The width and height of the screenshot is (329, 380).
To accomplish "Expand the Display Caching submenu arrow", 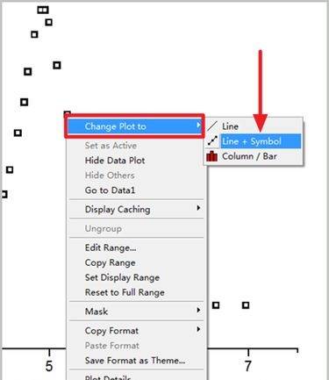I will pyautogui.click(x=198, y=208).
